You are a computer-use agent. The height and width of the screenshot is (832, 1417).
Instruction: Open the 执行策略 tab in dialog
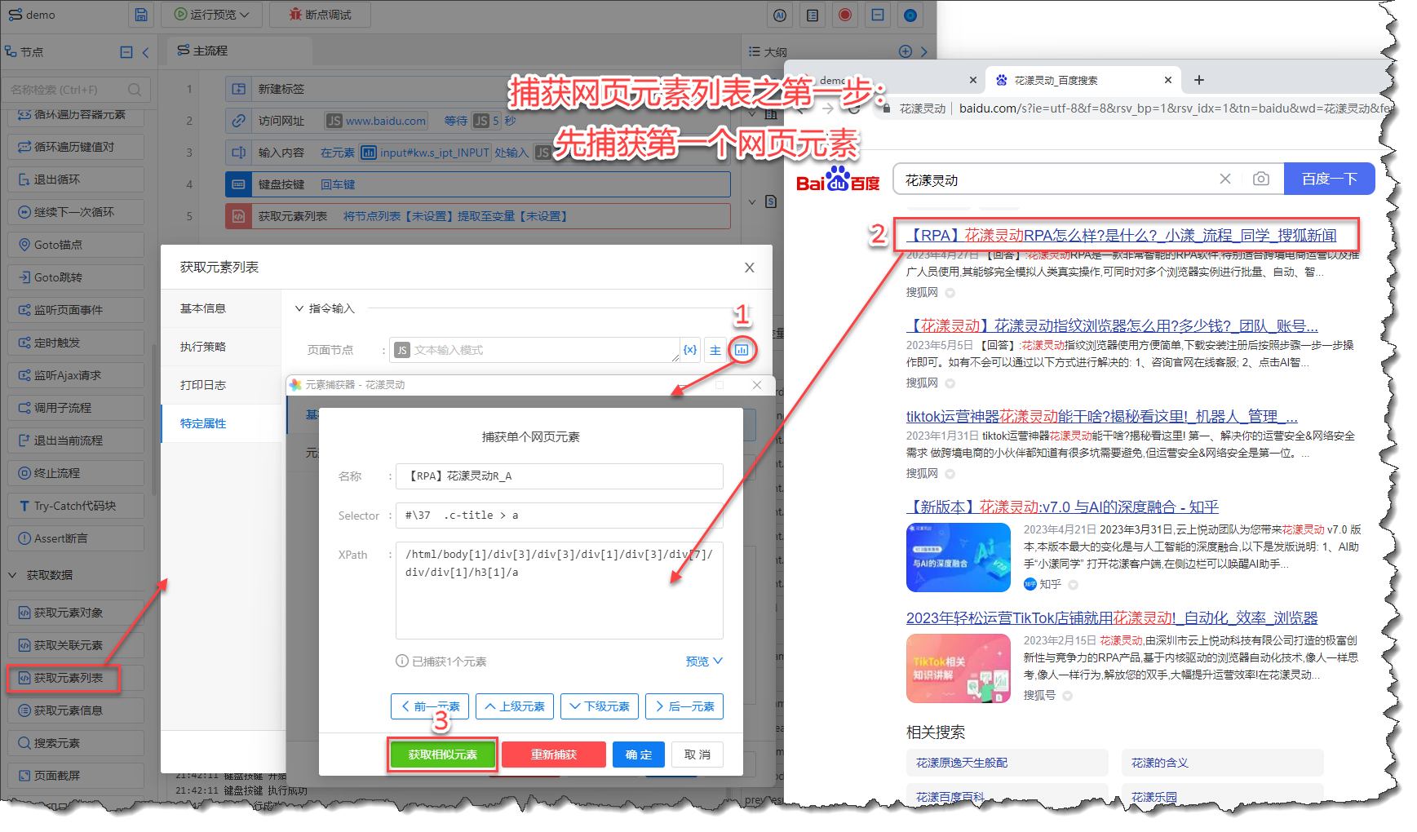tap(221, 347)
